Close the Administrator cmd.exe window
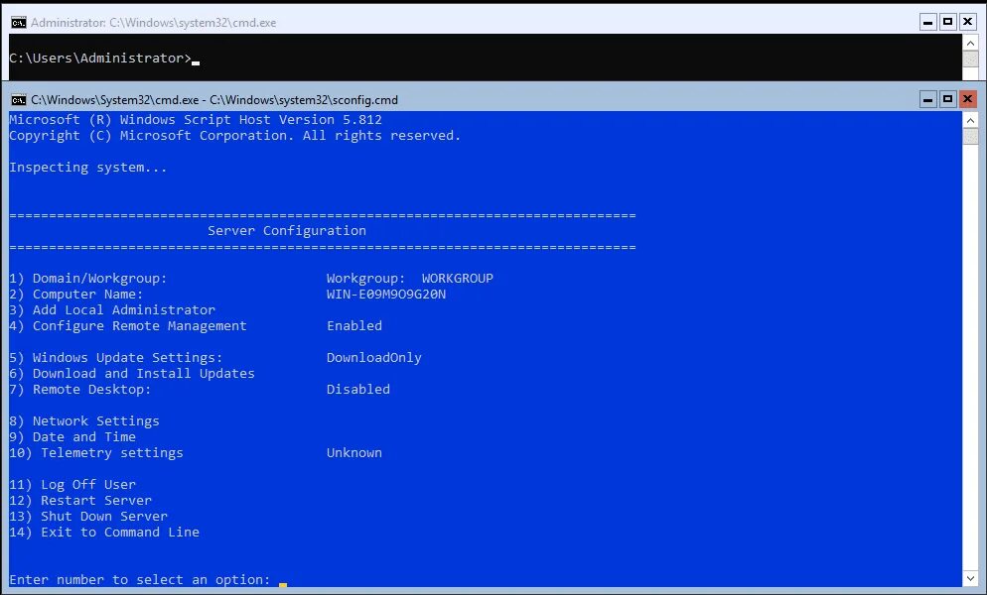The height and width of the screenshot is (595, 987). (967, 23)
